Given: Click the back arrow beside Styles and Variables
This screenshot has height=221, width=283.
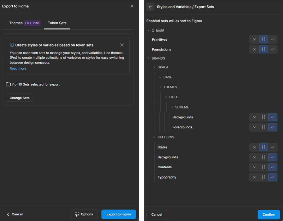Looking at the screenshot, I should (150, 7).
